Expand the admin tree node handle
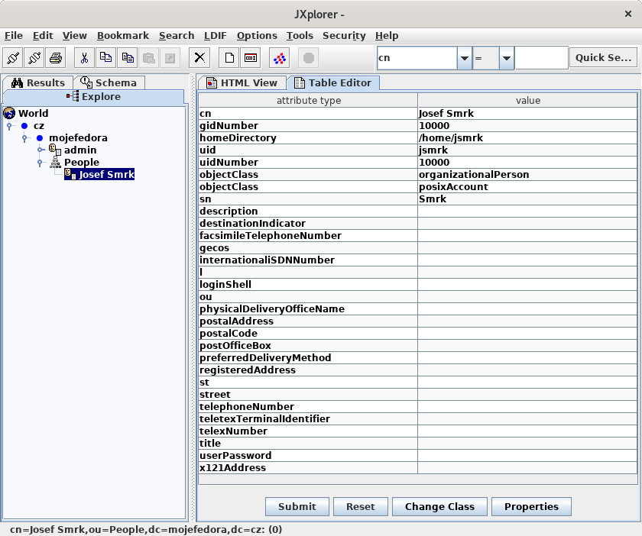 click(41, 150)
